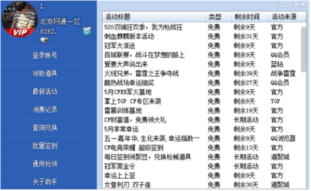311x191 pixels.
Task: Click 剩余27天 remaining time cell
Action: click(246, 83)
